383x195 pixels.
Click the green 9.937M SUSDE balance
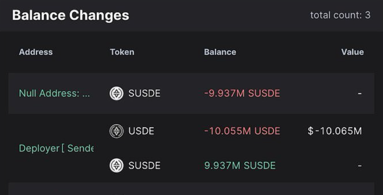(x=240, y=165)
